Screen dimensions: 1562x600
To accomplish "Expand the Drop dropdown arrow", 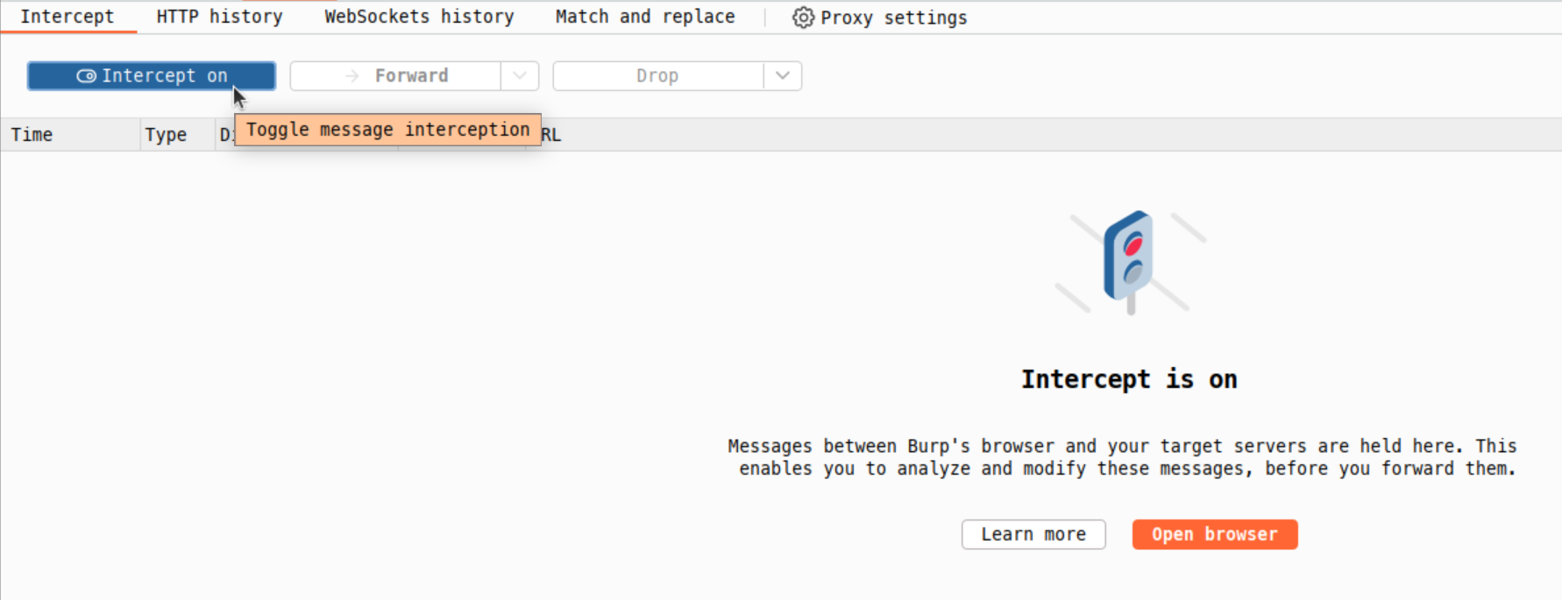I will click(783, 76).
